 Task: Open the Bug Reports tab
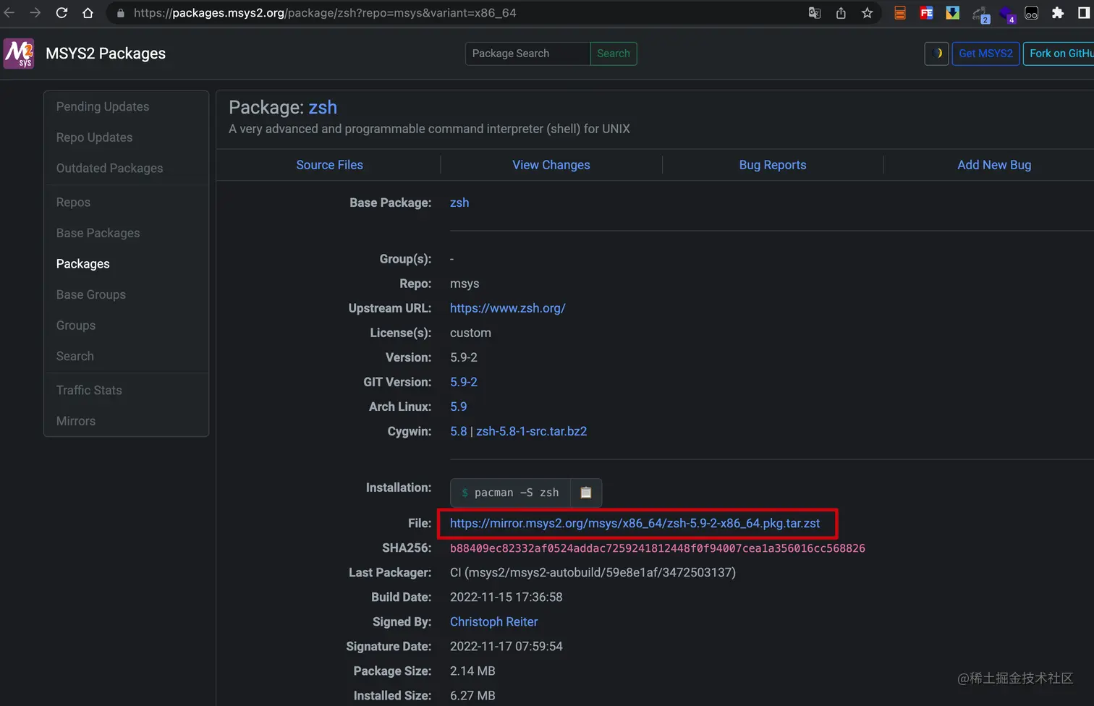(772, 165)
